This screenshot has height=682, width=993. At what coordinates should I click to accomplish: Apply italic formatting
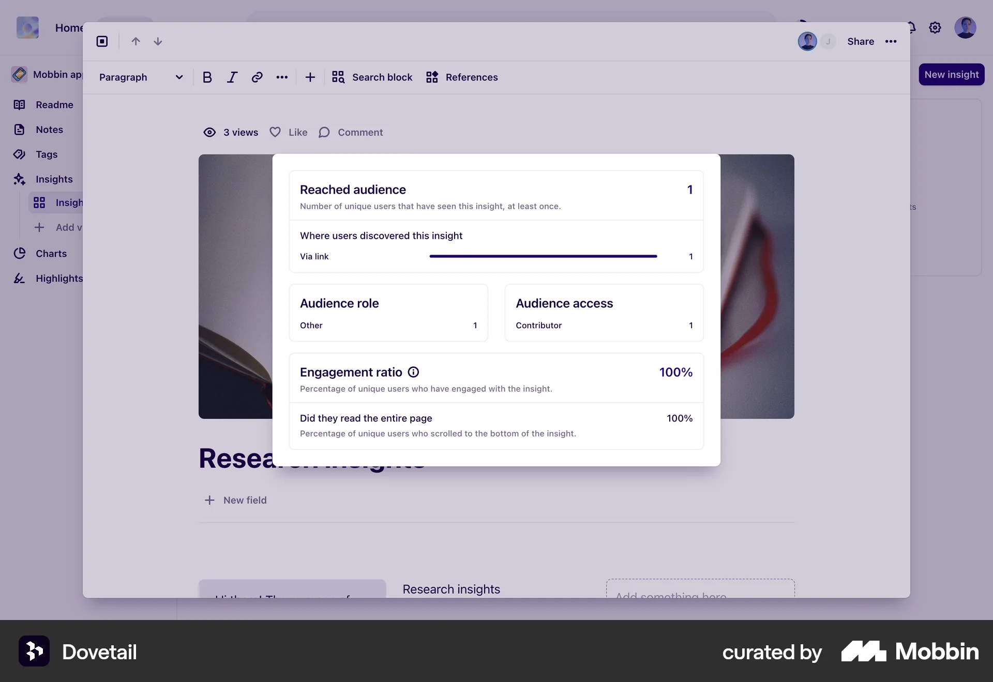pyautogui.click(x=232, y=77)
